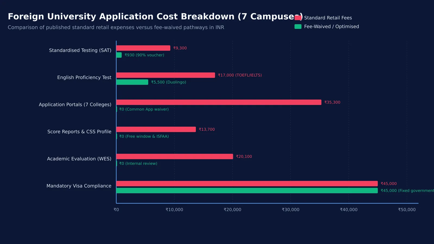The image size is (434, 244).
Task: Select the 'Score Reports & CSS Profile' category label
Action: (79, 132)
